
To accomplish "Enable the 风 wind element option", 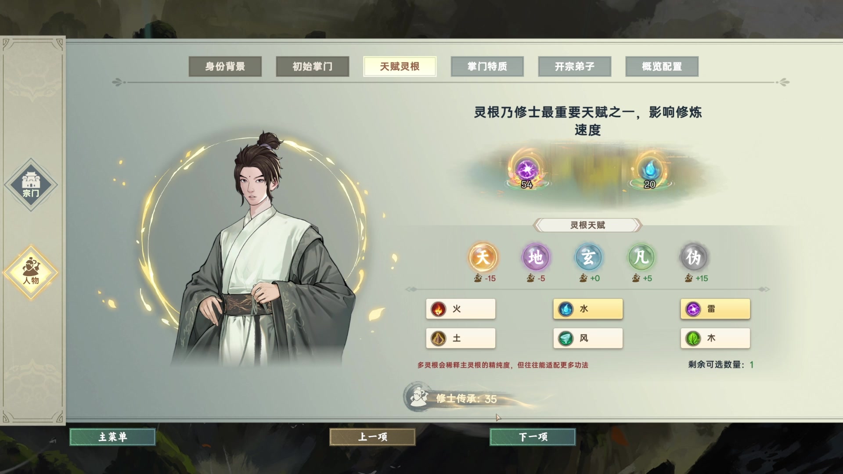I will [x=588, y=338].
